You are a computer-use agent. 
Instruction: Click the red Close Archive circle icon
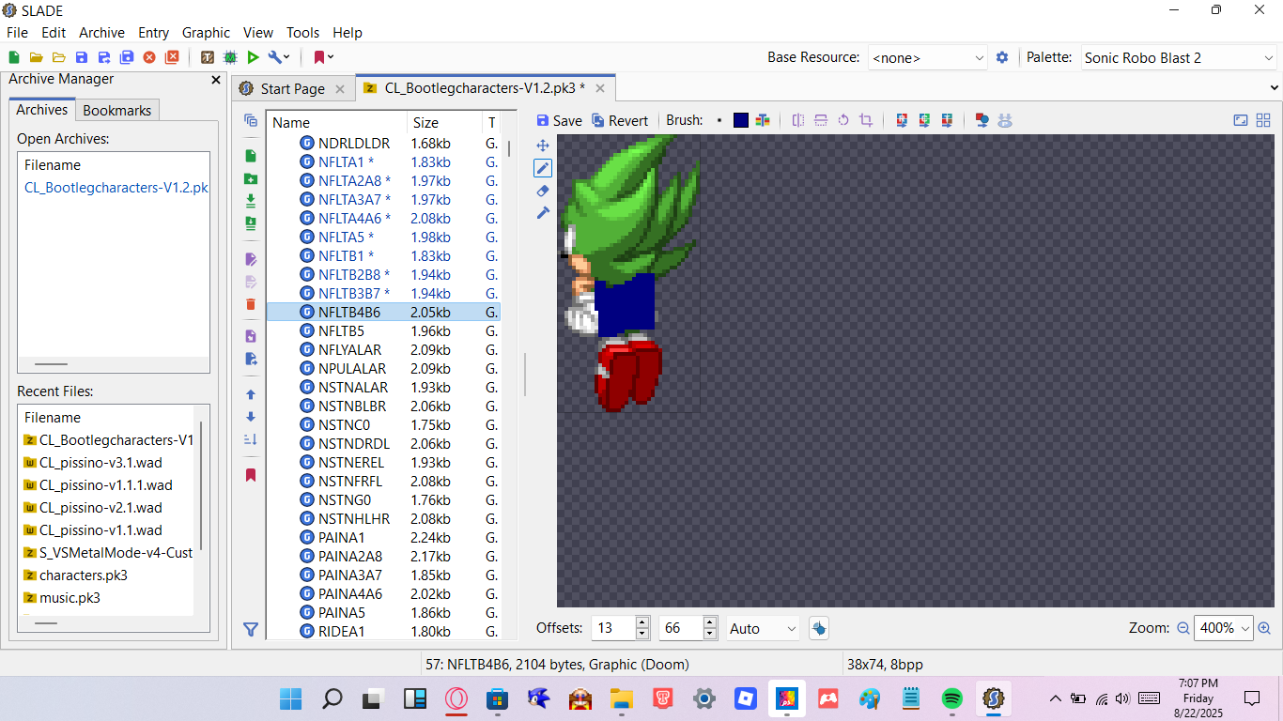click(x=149, y=57)
